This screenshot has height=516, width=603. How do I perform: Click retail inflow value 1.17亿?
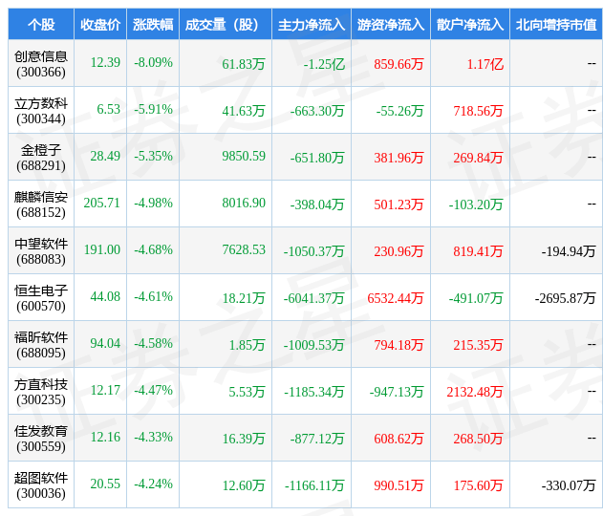pyautogui.click(x=485, y=64)
